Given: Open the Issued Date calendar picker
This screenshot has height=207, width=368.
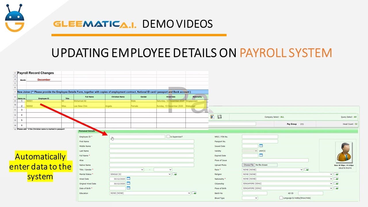Looking at the screenshot, I should point(261,146).
